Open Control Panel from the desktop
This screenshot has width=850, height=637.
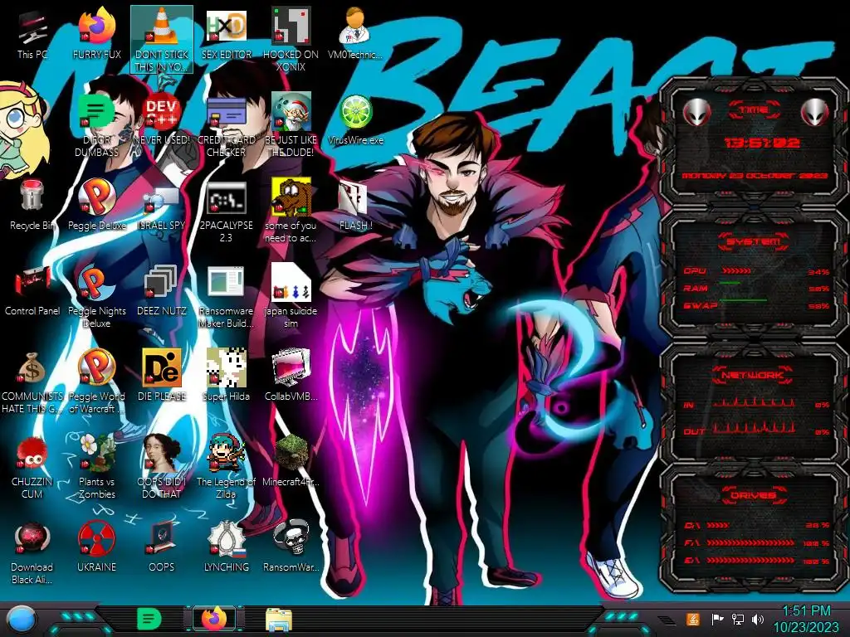pos(32,290)
